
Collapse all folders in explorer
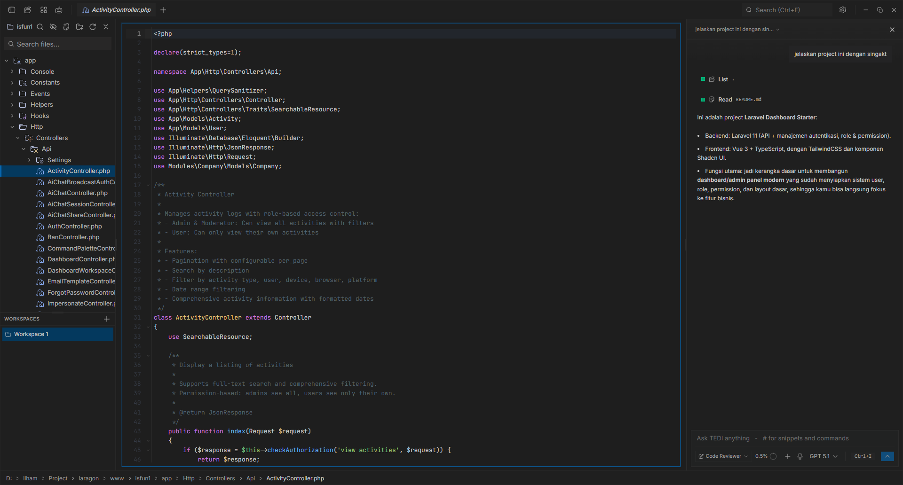coord(106,27)
